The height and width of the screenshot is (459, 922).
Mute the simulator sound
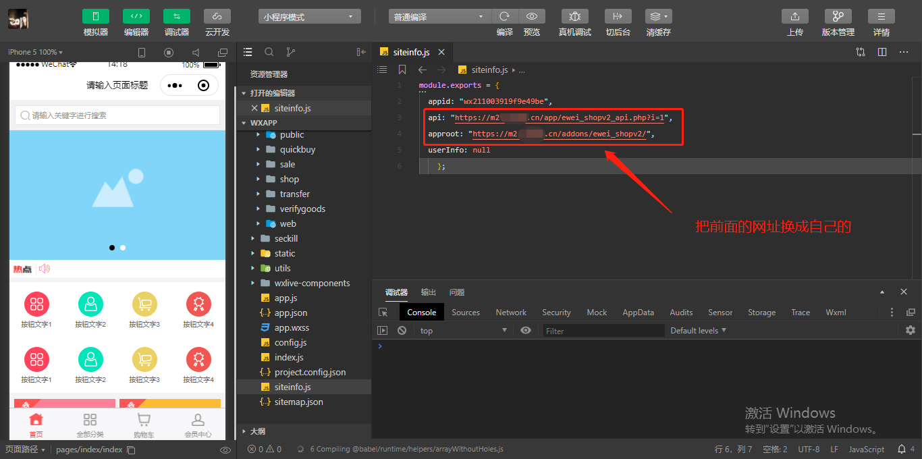[x=196, y=52]
